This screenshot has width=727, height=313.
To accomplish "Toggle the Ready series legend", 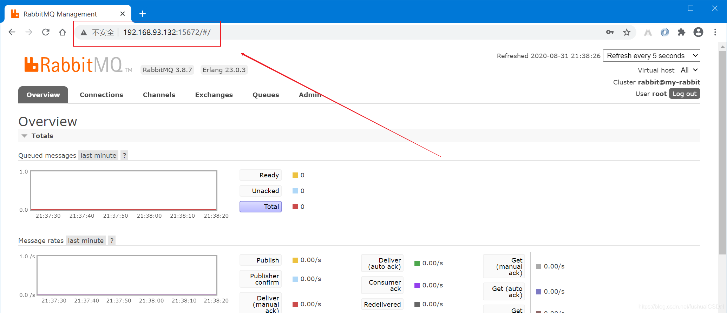I will click(x=261, y=175).
